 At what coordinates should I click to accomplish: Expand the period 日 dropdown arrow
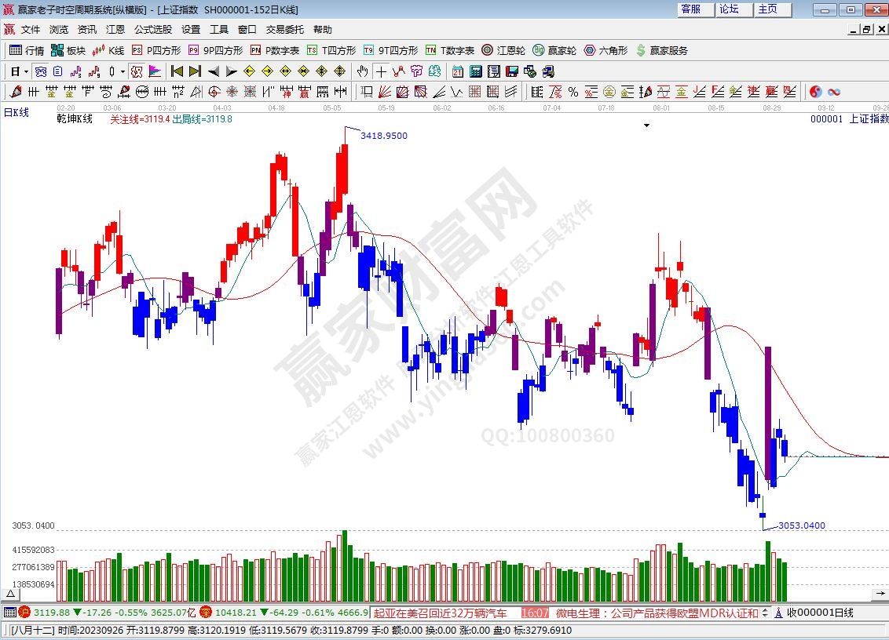point(26,71)
